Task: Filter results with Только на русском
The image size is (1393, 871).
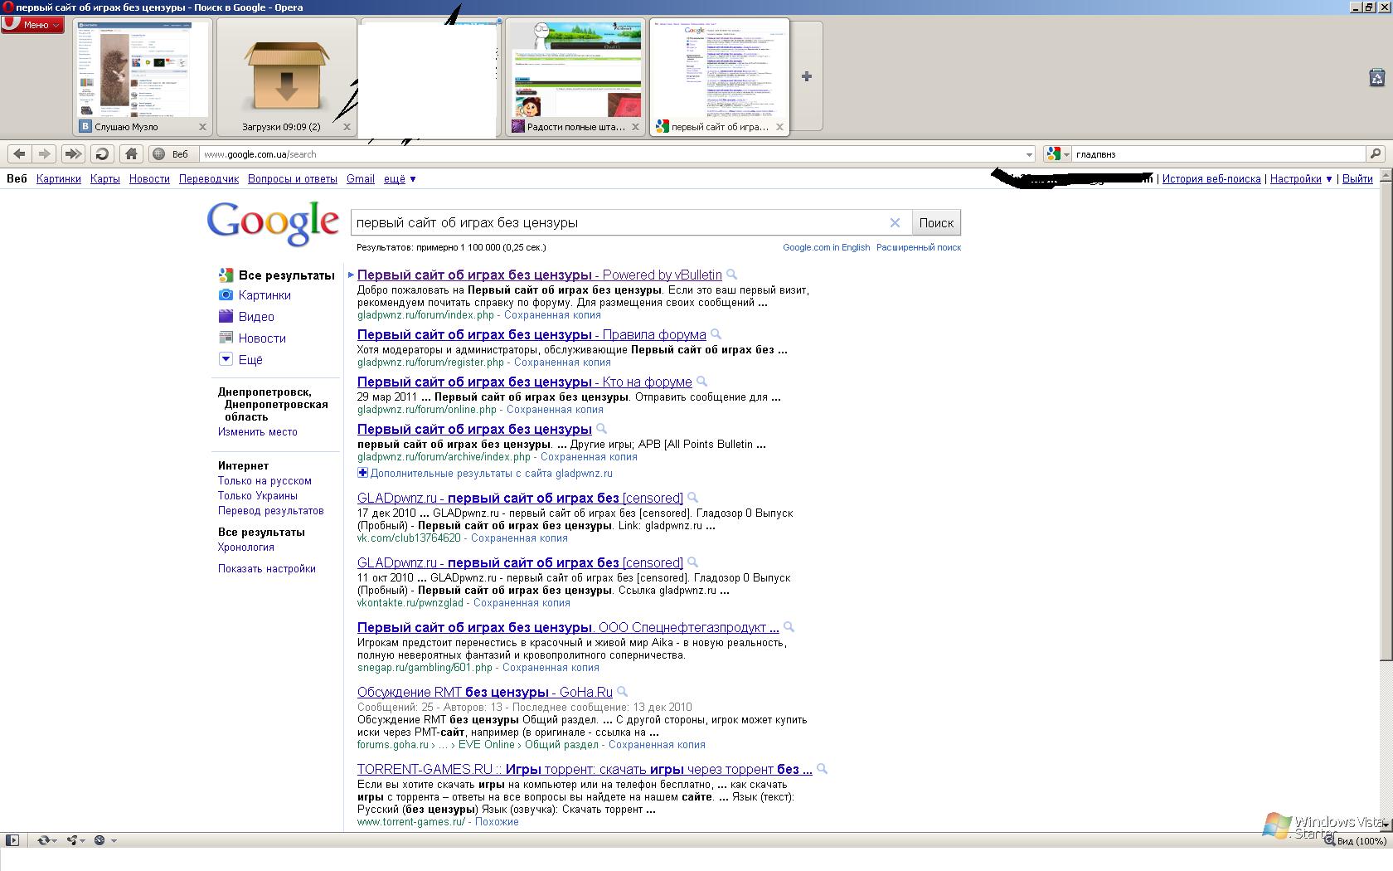Action: 265,480
